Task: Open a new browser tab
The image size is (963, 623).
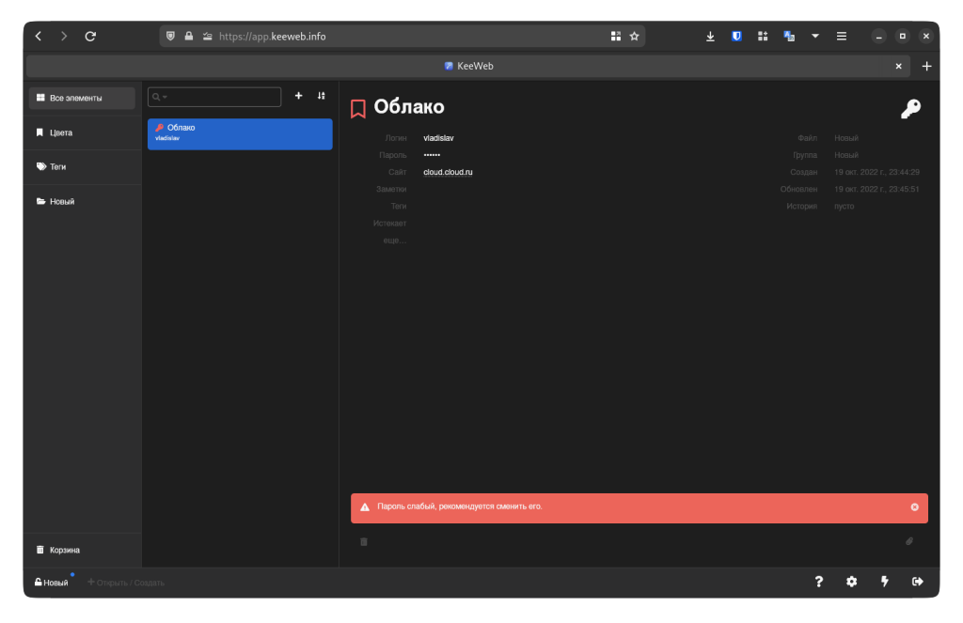Action: [x=926, y=67]
